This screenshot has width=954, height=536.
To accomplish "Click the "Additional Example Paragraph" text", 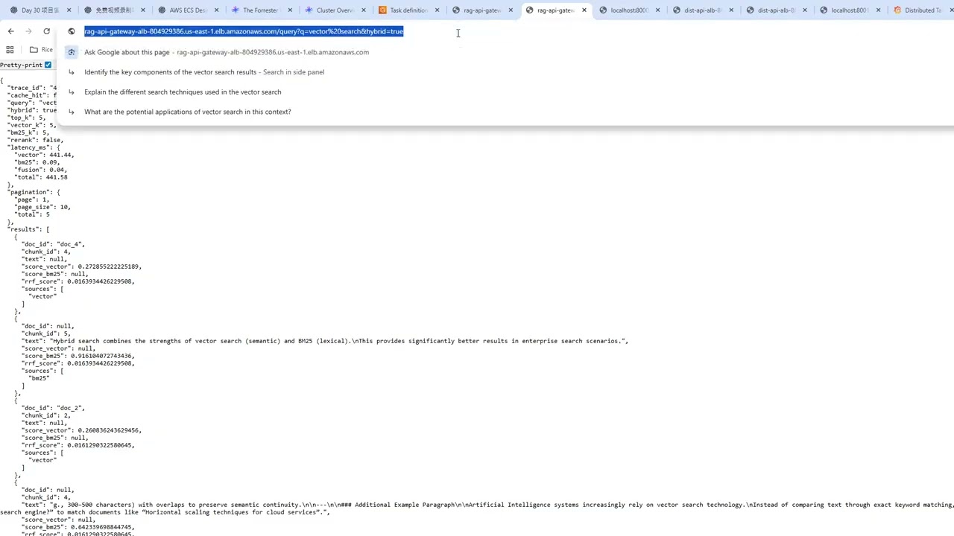I will tap(403, 505).
